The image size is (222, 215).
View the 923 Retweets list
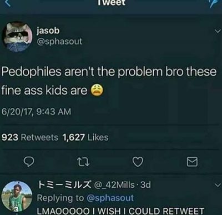[30, 137]
